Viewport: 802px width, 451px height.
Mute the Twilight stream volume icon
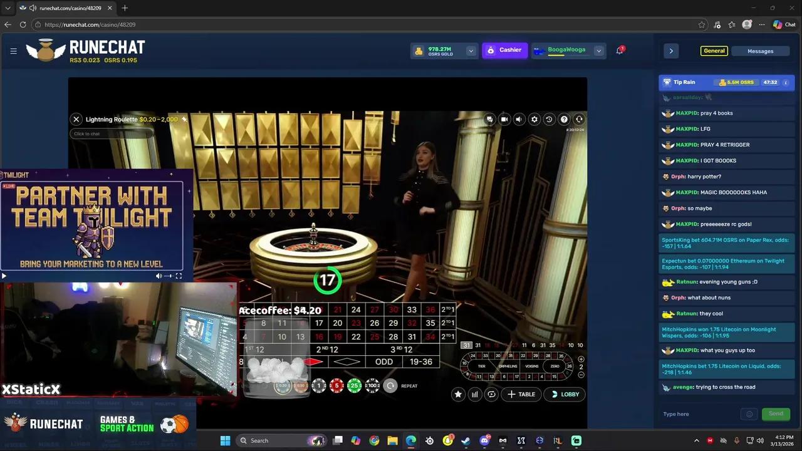click(x=159, y=276)
